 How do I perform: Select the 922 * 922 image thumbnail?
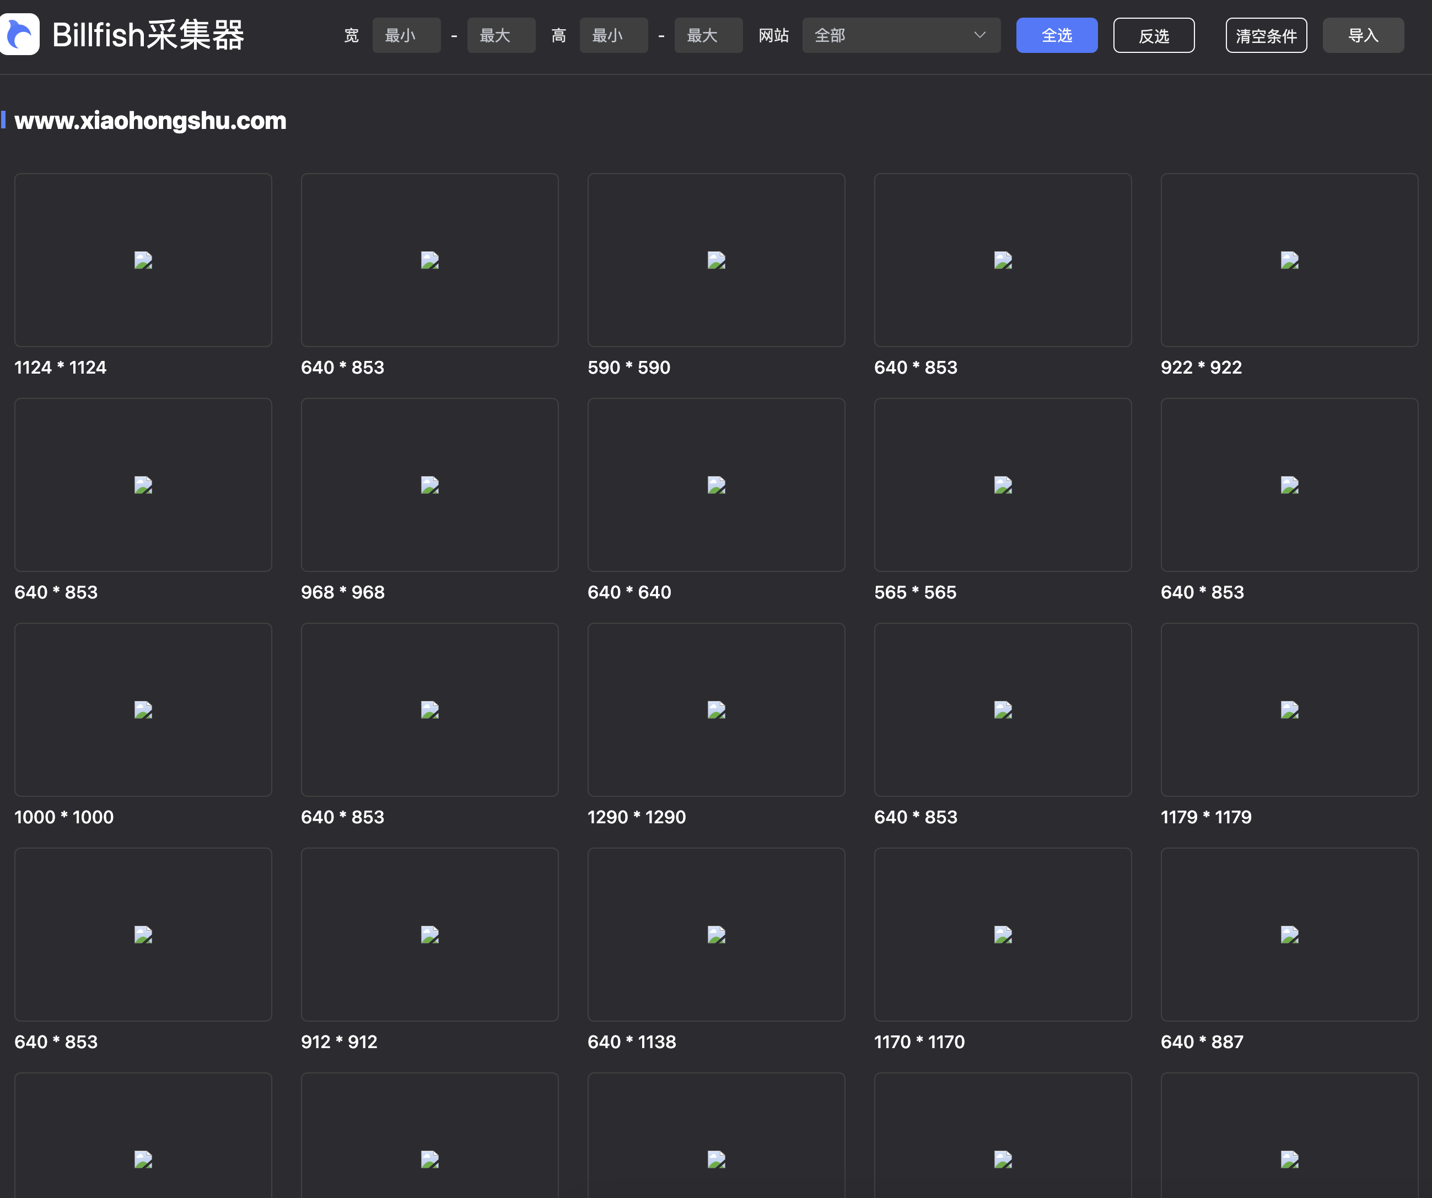pos(1289,260)
